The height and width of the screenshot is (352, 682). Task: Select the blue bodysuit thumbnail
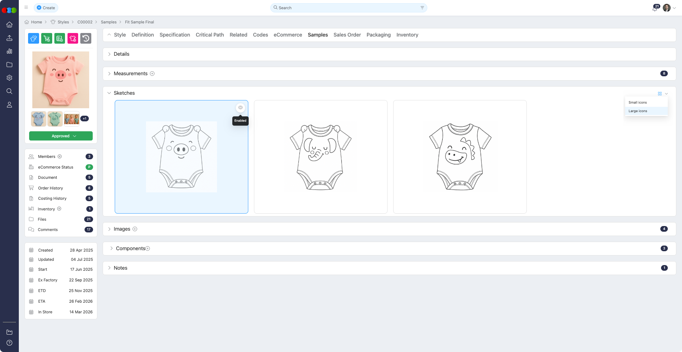point(38,119)
